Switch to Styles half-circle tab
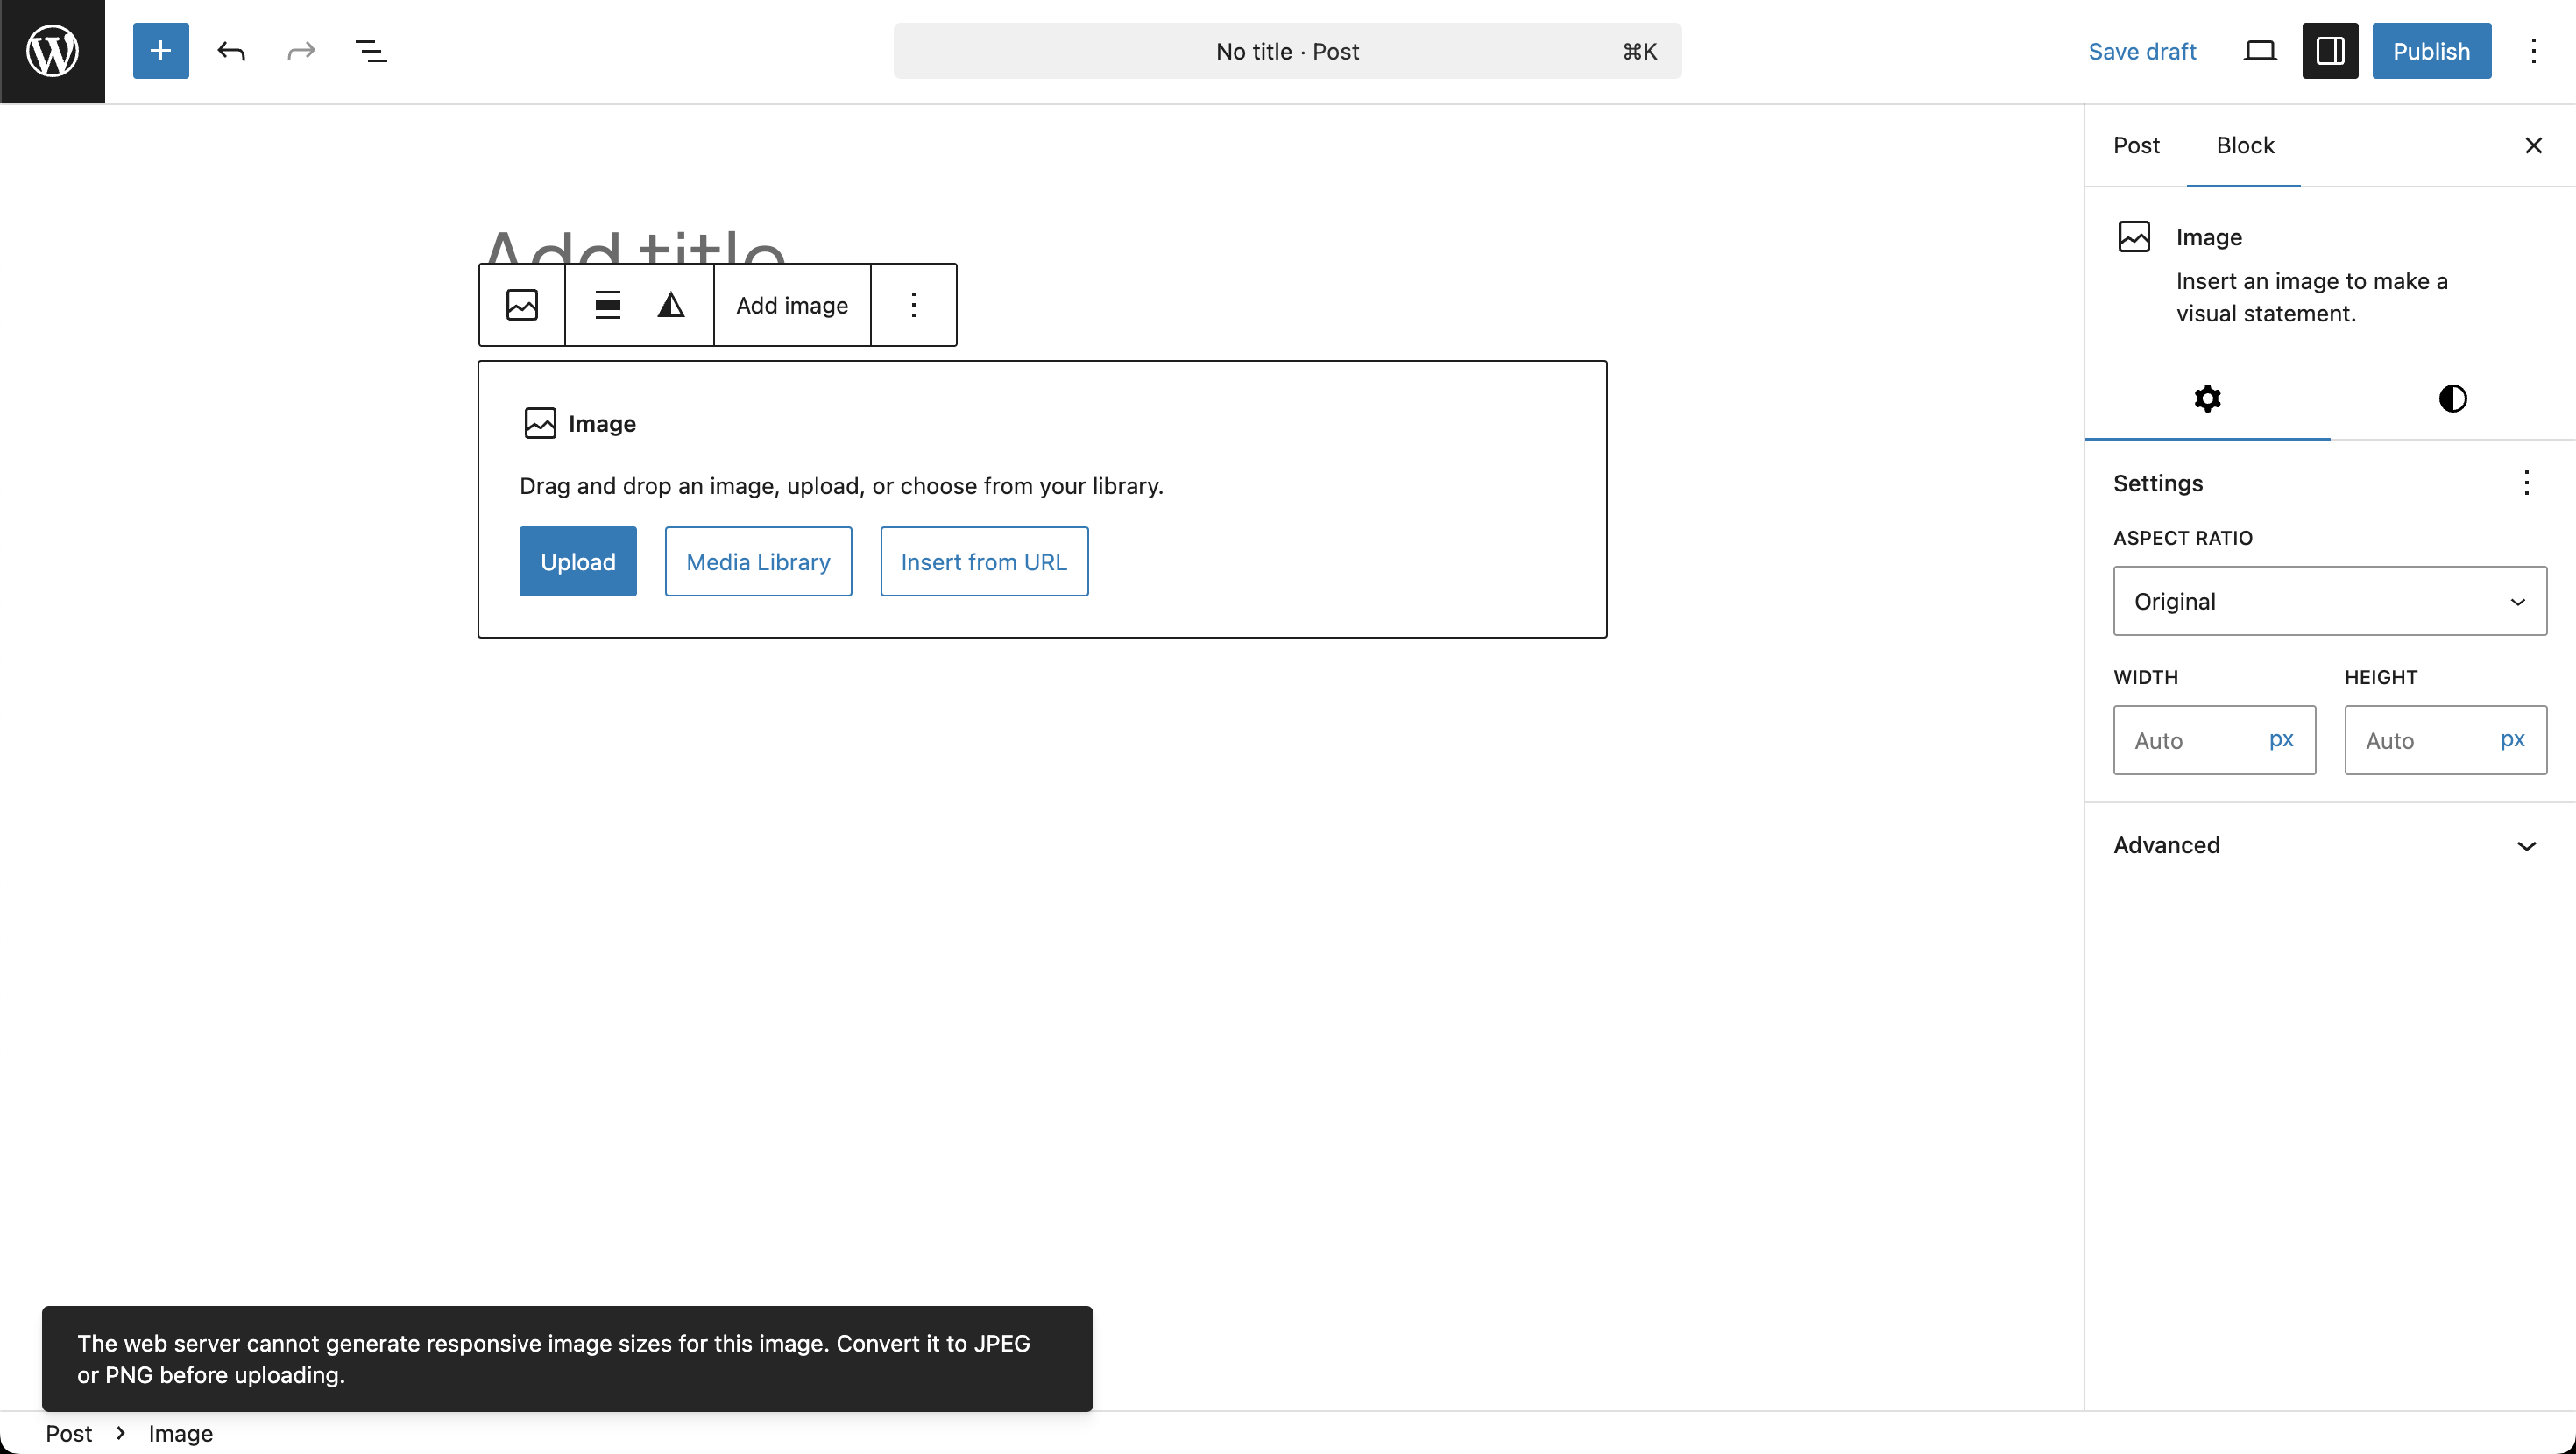 click(x=2452, y=398)
